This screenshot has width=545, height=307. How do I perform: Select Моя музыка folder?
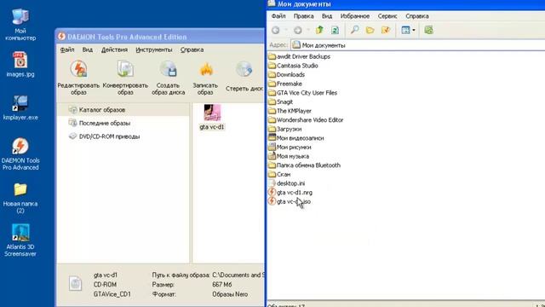coord(289,156)
